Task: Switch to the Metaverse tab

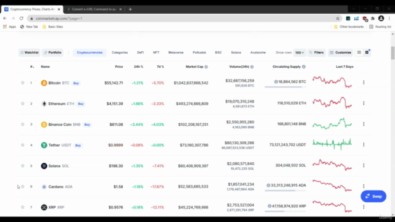Action: (176, 52)
